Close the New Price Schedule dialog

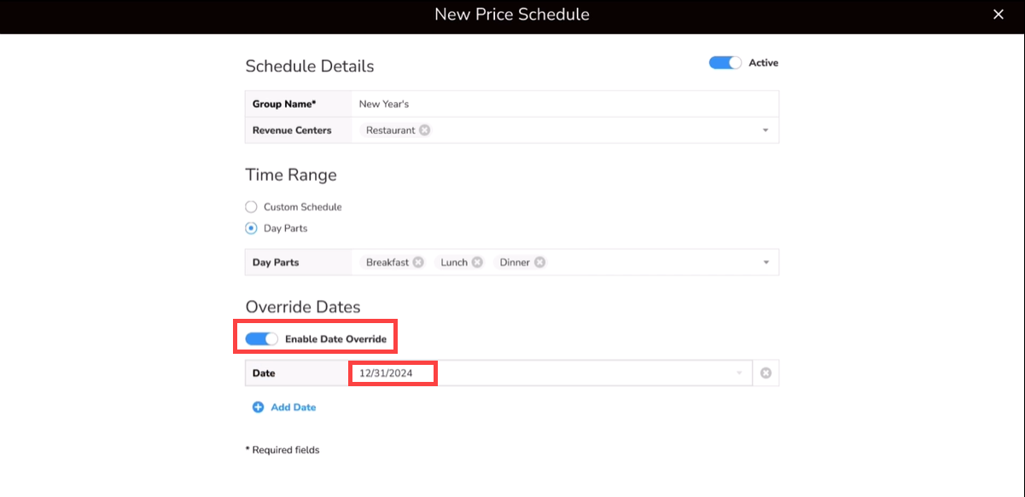pyautogui.click(x=999, y=14)
